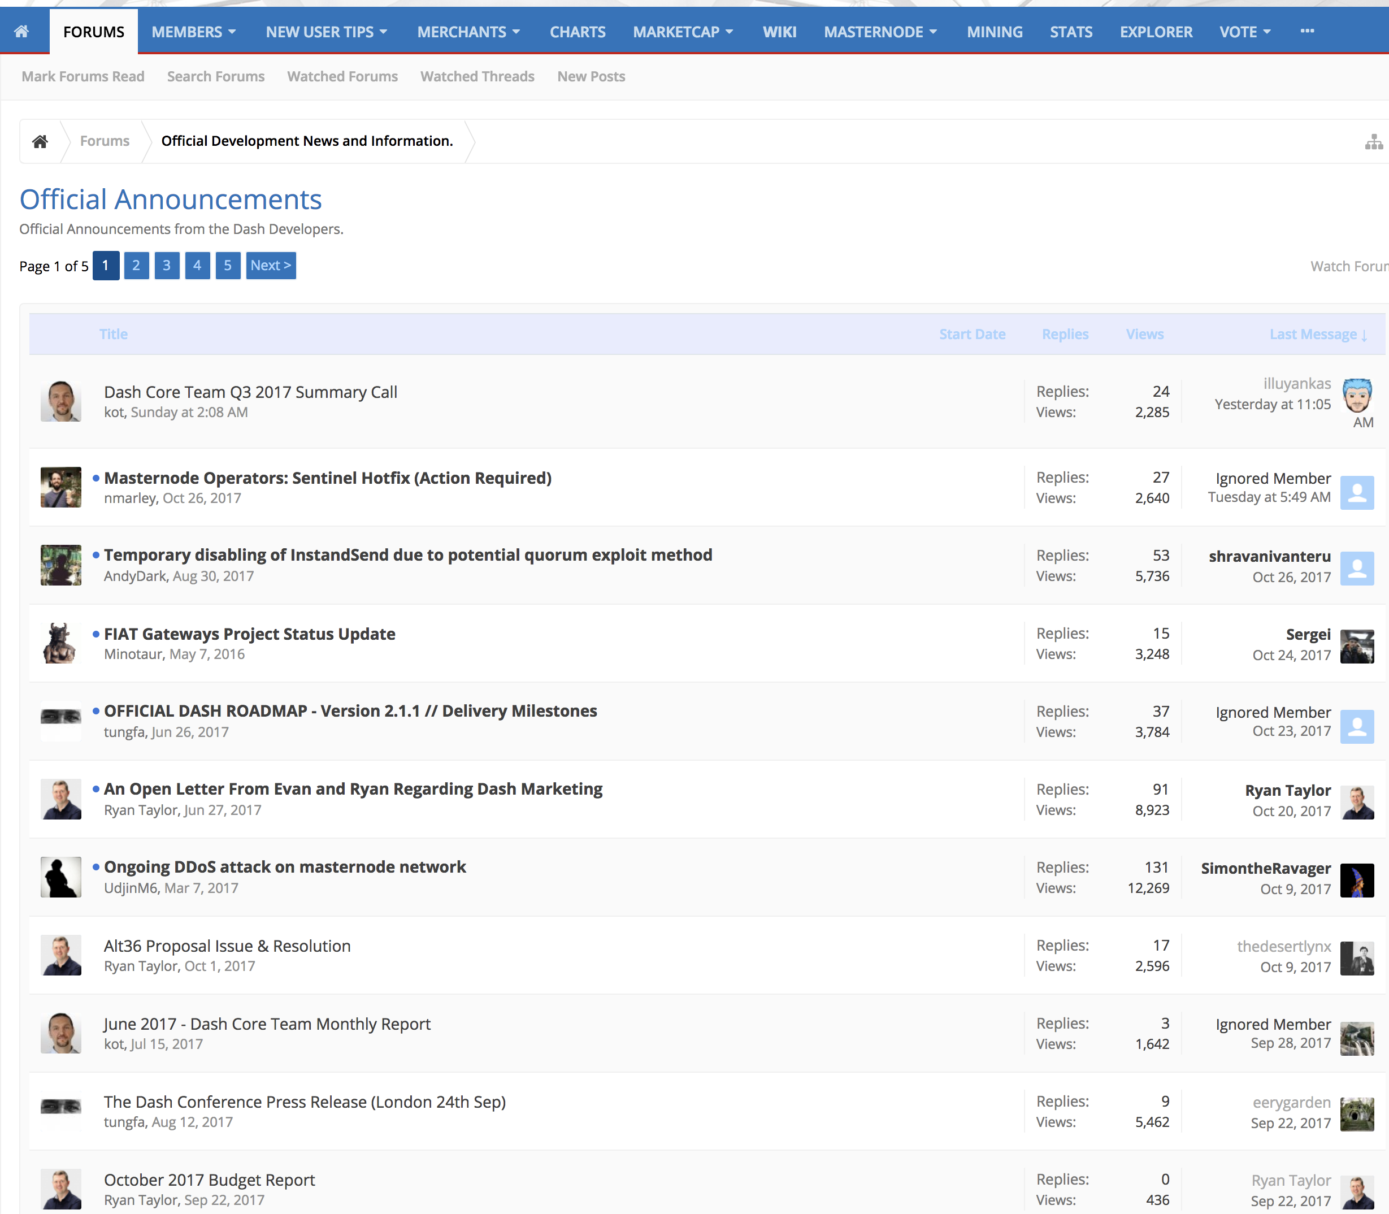Go to page 3 of threads

[x=167, y=266]
